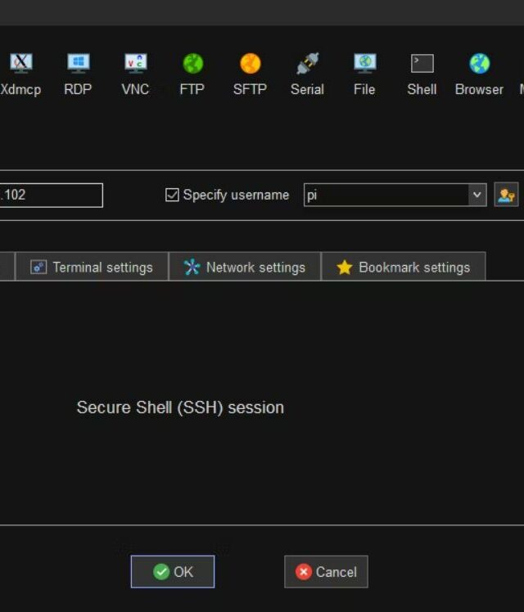Select the VNC session icon

click(x=135, y=65)
